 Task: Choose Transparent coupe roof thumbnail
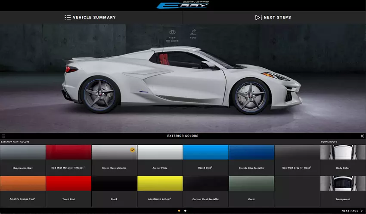[343, 184]
